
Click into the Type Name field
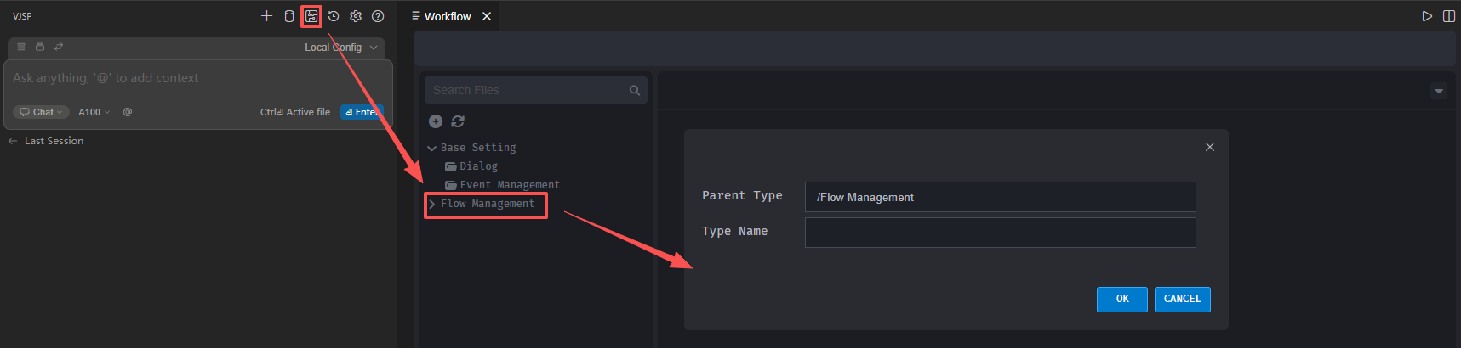1000,233
